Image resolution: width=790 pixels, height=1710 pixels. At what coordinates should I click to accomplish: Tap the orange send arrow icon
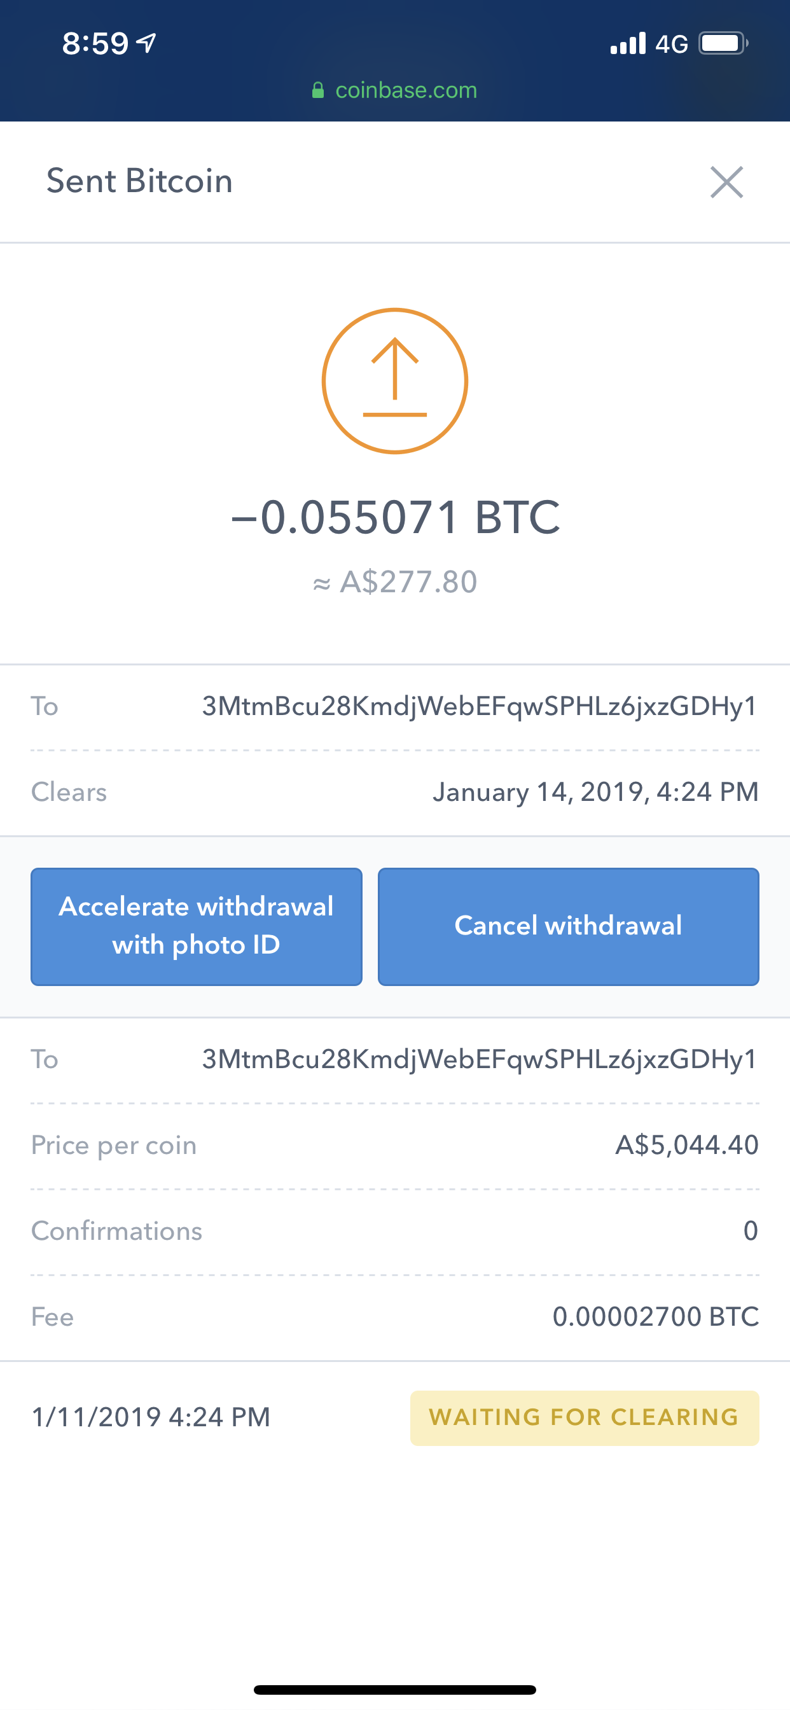pyautogui.click(x=395, y=381)
